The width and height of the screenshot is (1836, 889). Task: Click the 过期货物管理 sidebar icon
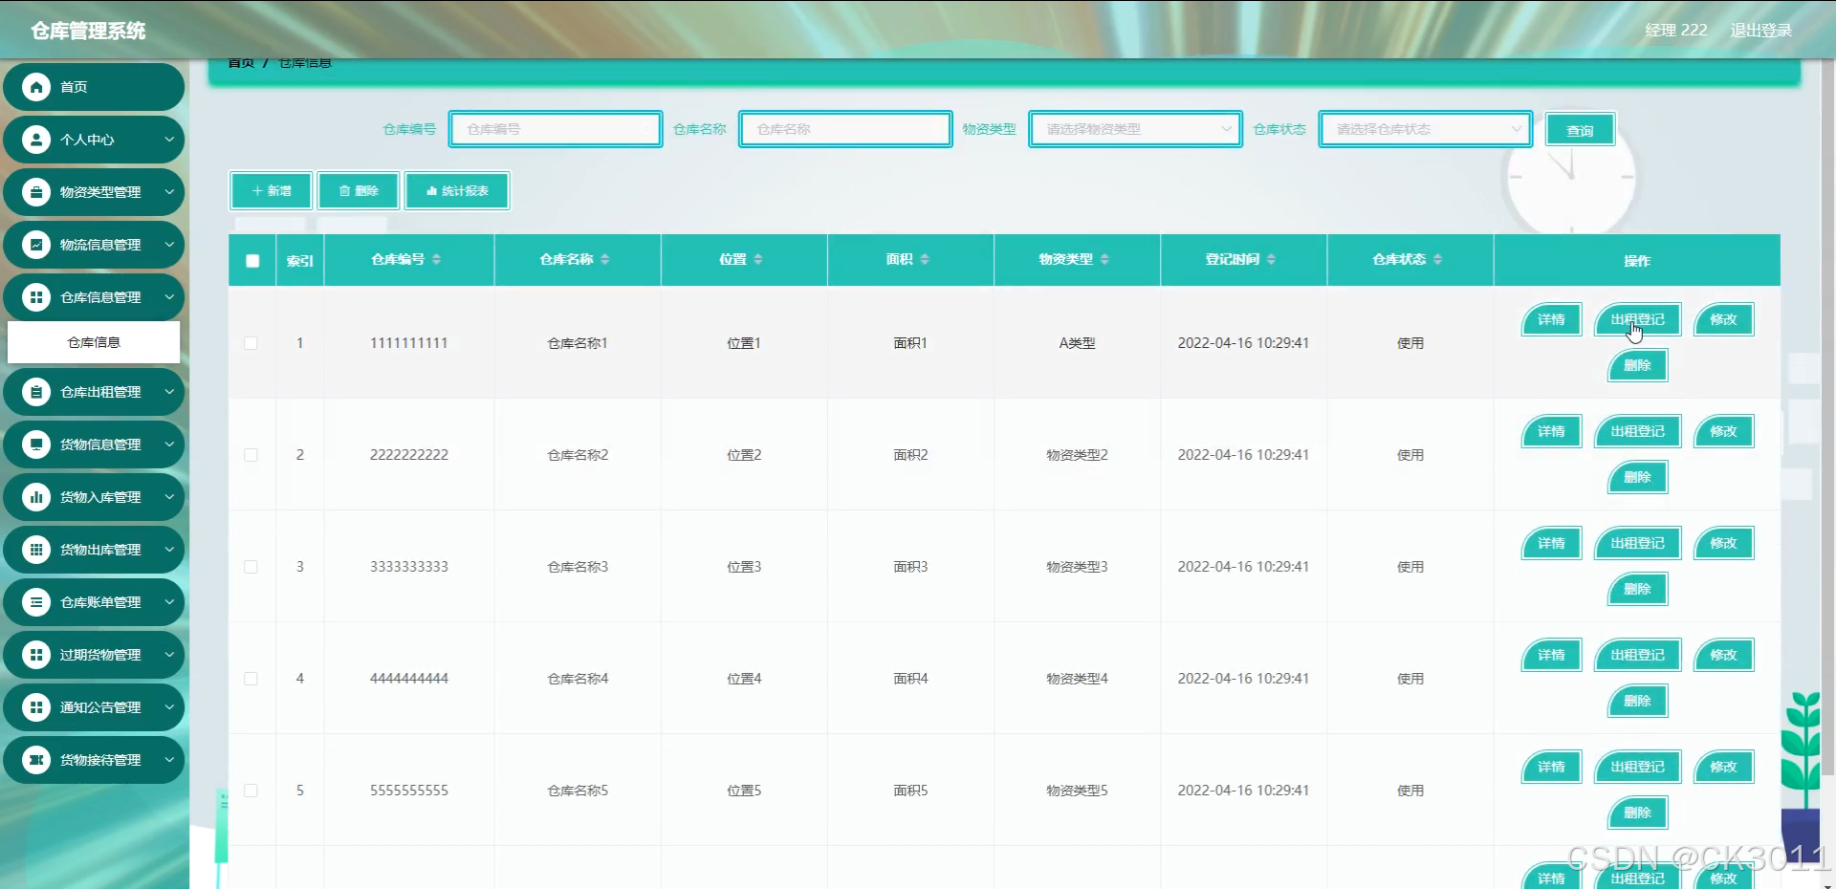coord(36,655)
